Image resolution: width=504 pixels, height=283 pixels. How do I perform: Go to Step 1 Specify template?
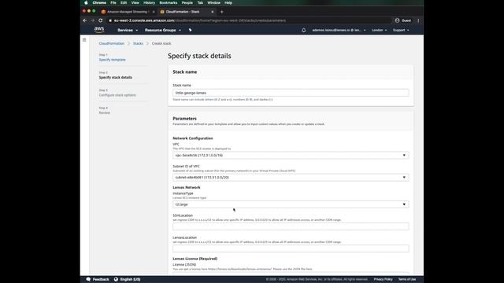click(112, 60)
